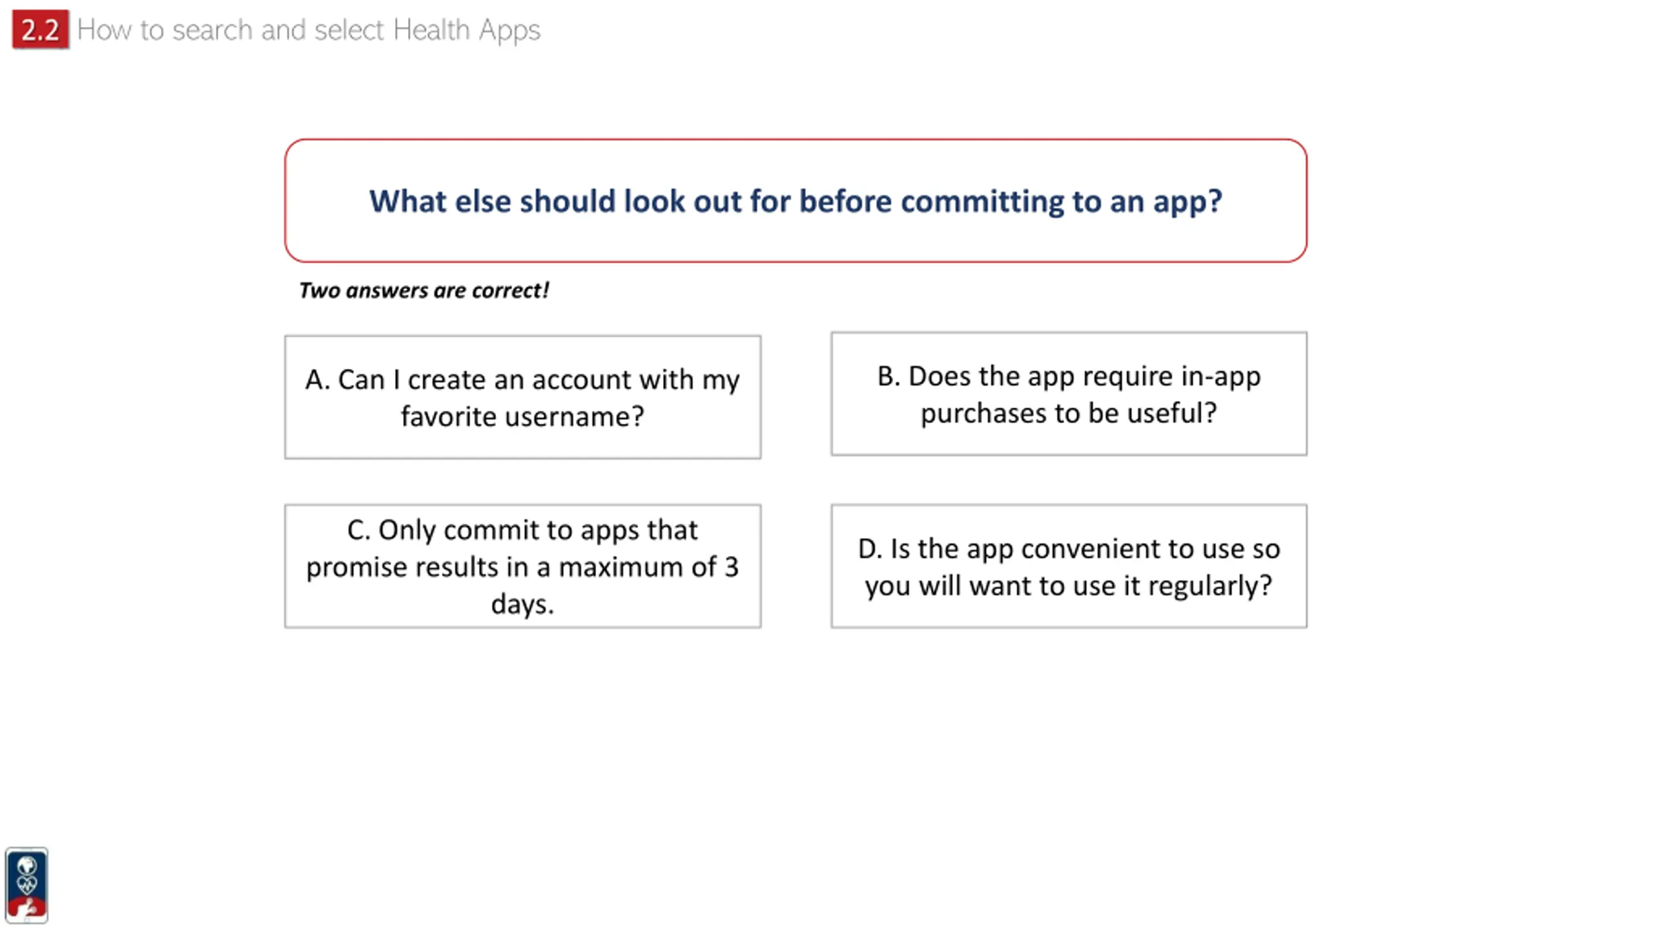Click the 'A.' letter label of first answer
Viewport: 1653px width, 929px height.
[318, 379]
